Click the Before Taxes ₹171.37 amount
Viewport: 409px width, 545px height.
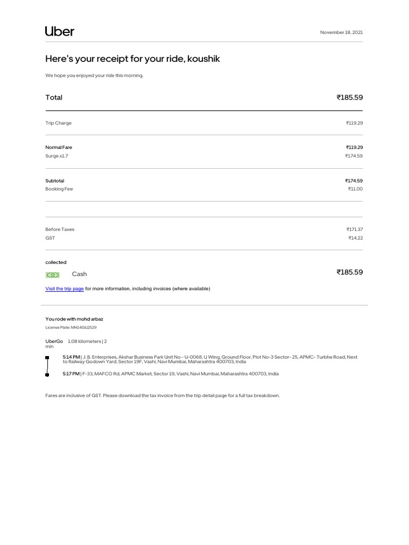click(x=354, y=229)
